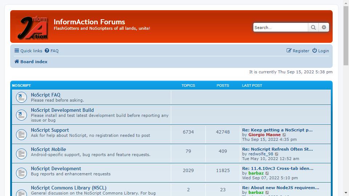349x196 pixels.
Task: Open advanced search gear icon
Action: click(324, 27)
